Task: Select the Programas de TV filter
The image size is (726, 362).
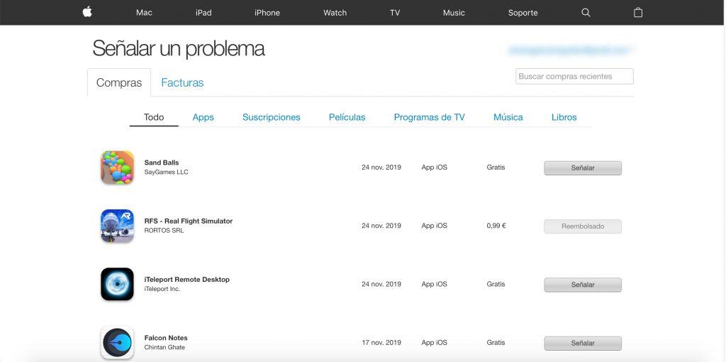Action: pos(429,117)
